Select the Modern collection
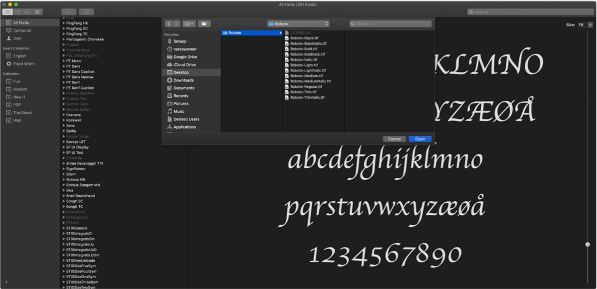Viewport: 597px width, 289px height. point(20,89)
